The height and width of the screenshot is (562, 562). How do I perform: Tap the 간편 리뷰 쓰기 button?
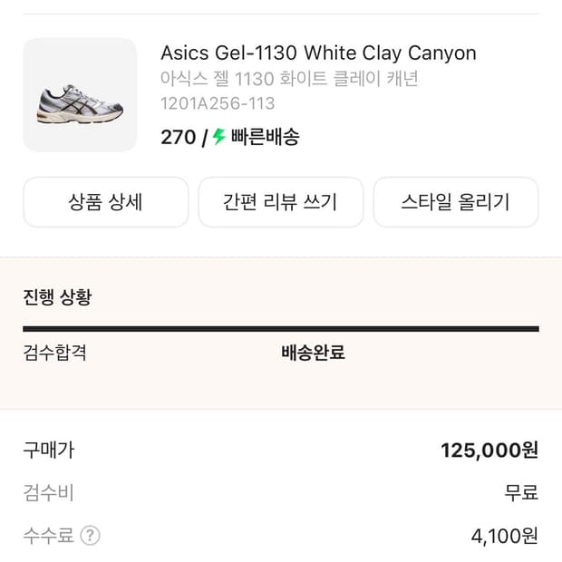(x=280, y=201)
